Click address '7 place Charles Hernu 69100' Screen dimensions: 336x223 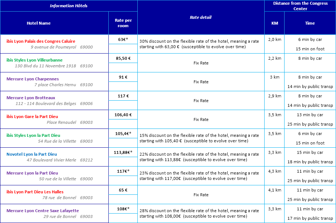point(64,85)
